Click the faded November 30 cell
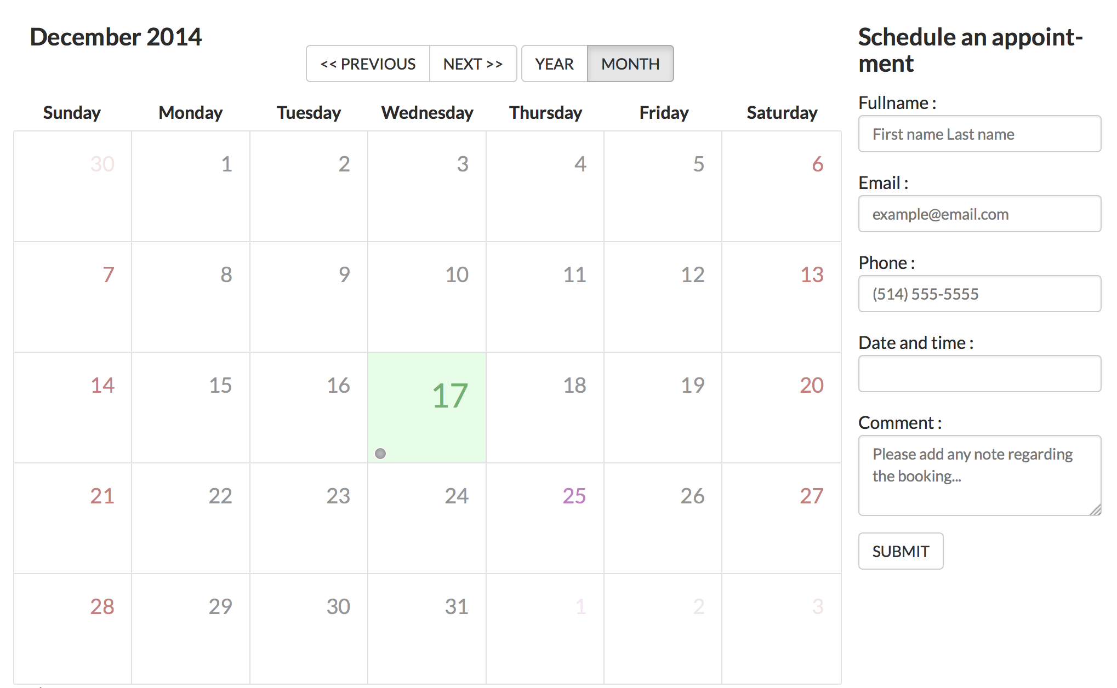 [73, 186]
